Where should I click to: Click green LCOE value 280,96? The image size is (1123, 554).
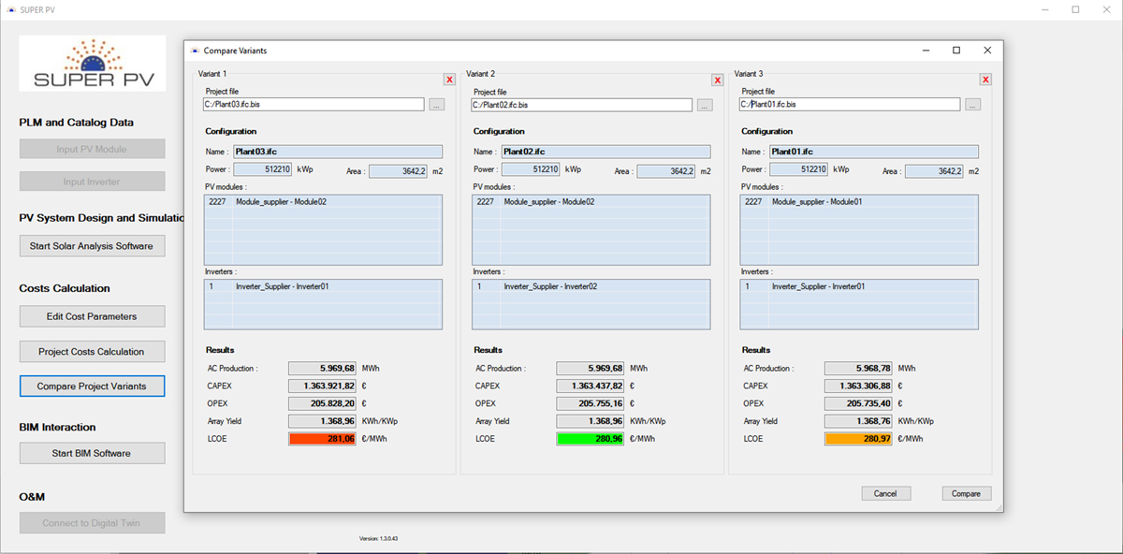click(591, 438)
